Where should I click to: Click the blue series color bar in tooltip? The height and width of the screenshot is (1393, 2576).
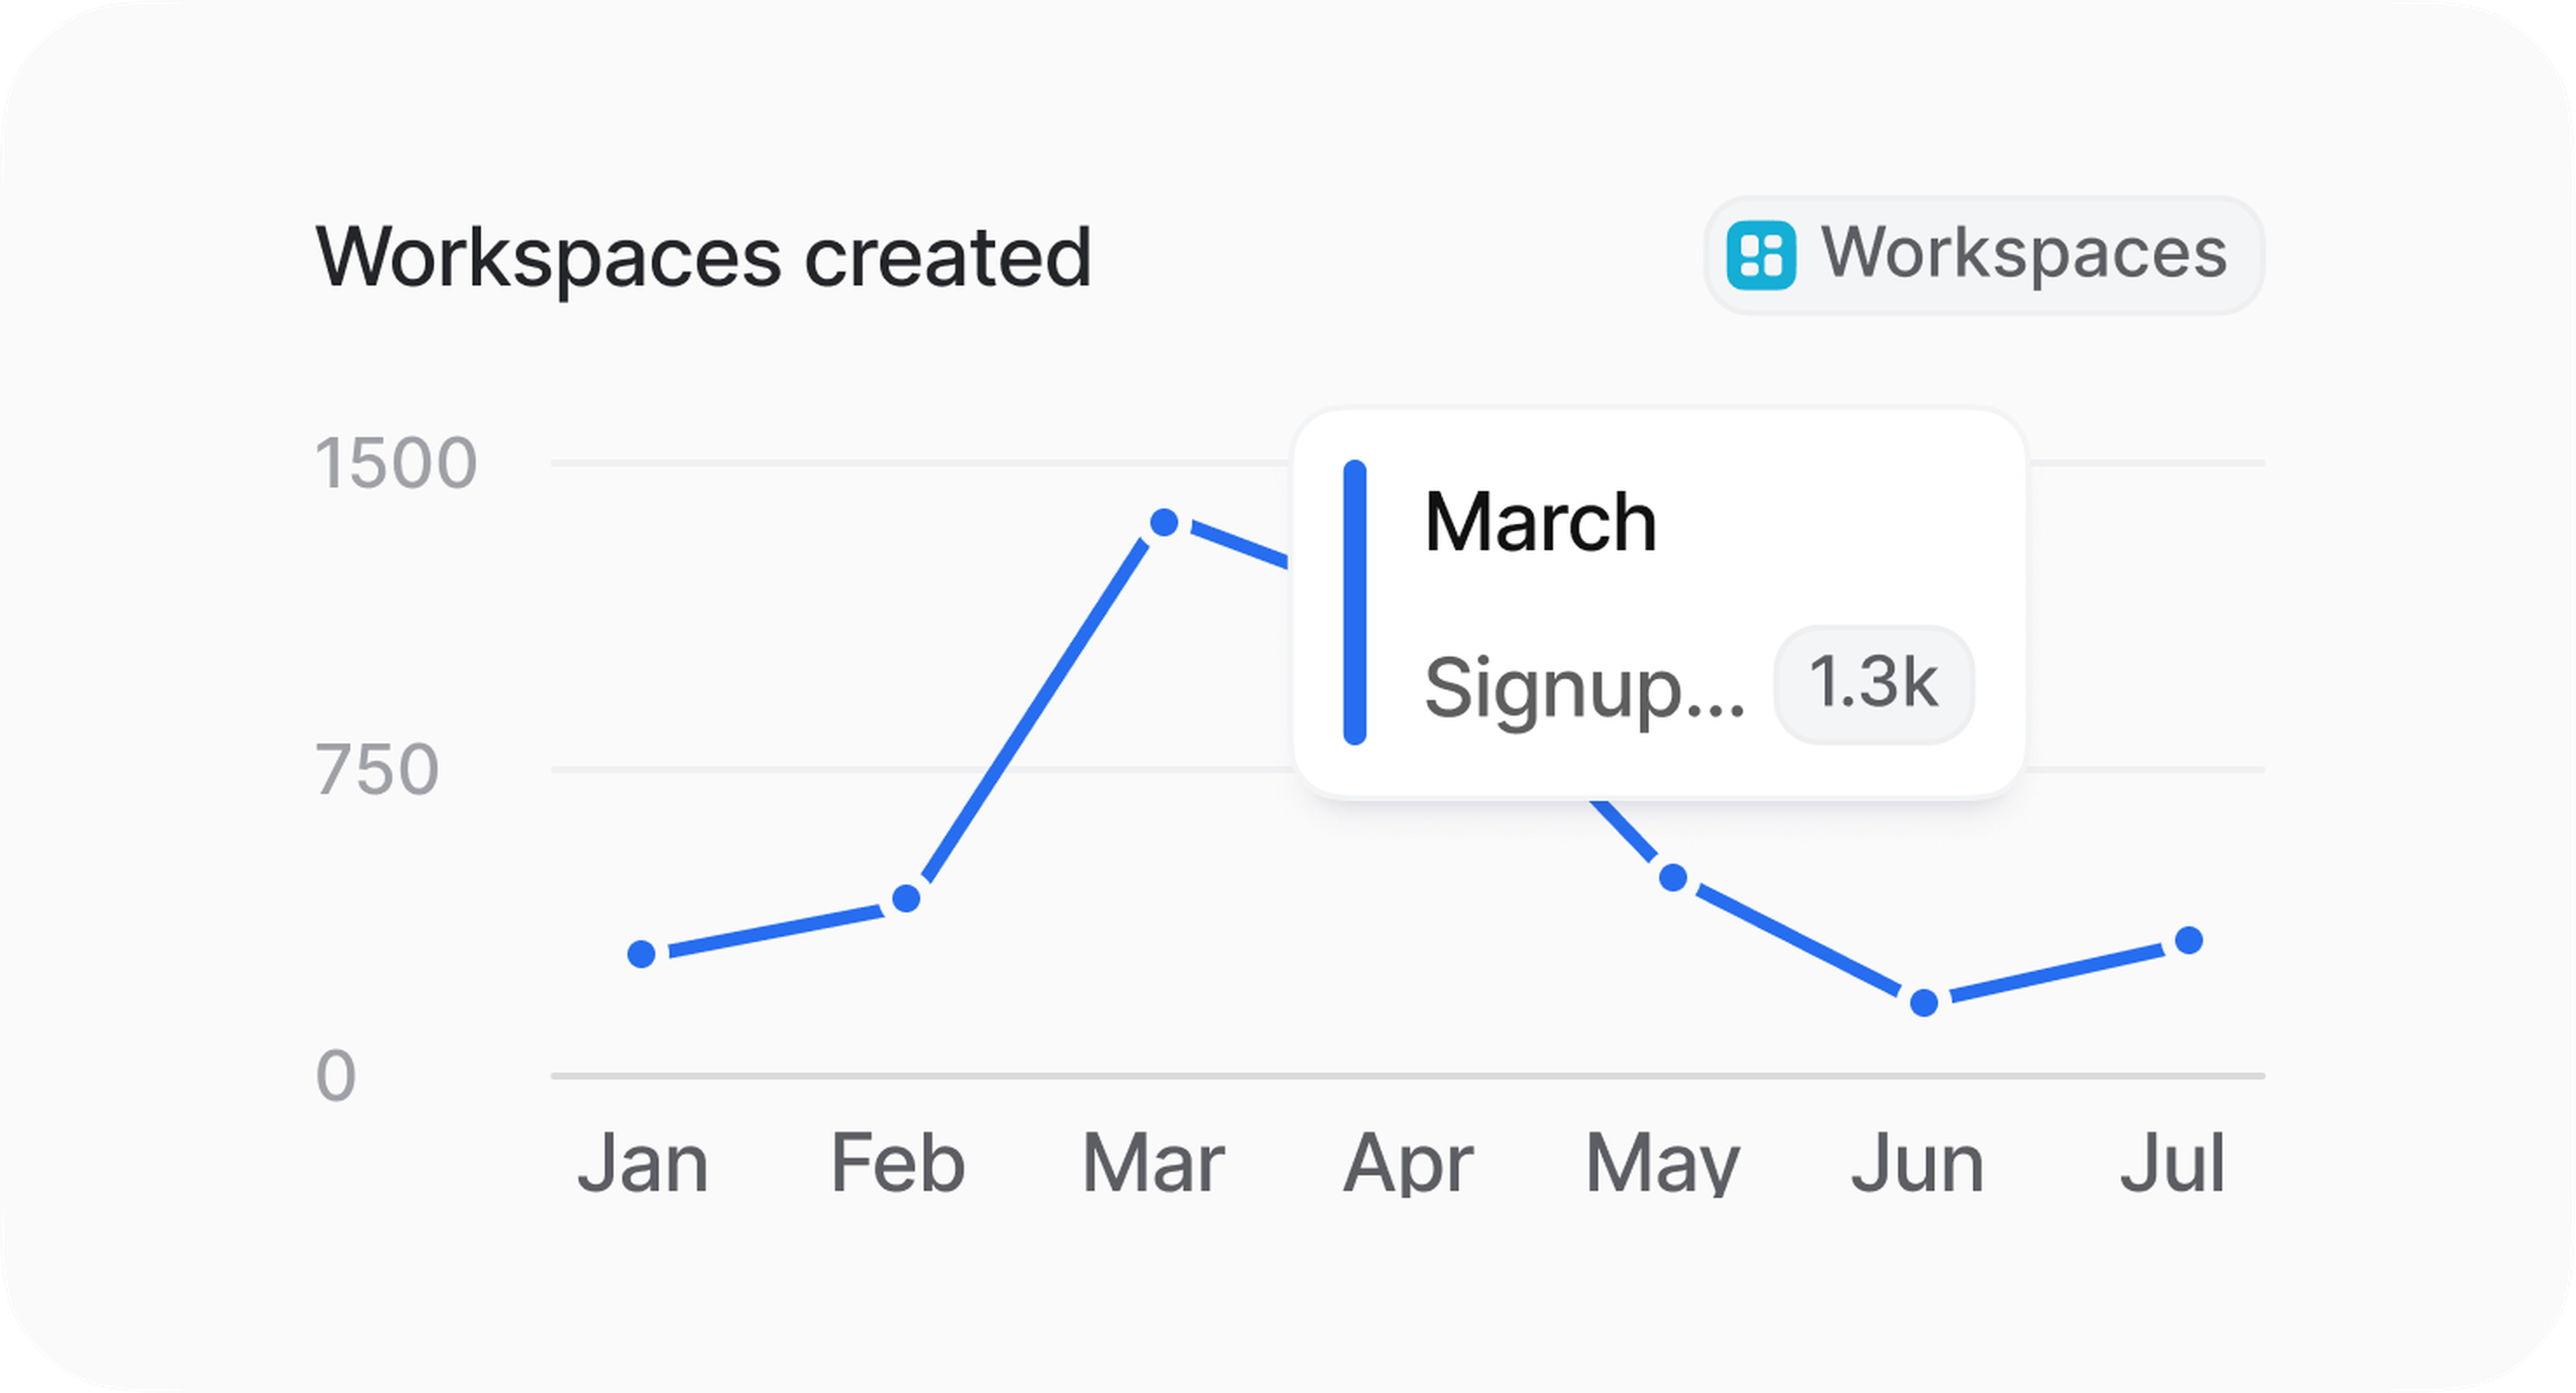(1355, 603)
